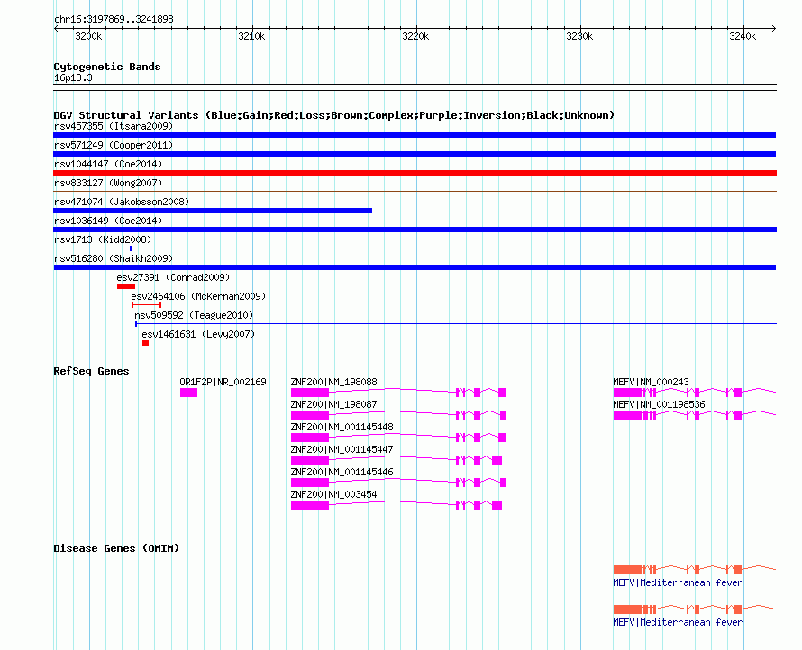Click the 3210k ruler tick label
Viewport: 802px width, 650px height.
(x=251, y=36)
